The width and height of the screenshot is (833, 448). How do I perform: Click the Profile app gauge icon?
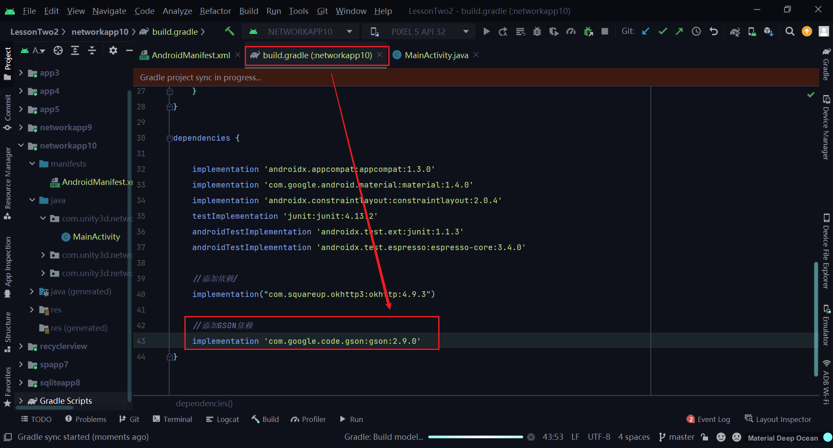point(571,32)
